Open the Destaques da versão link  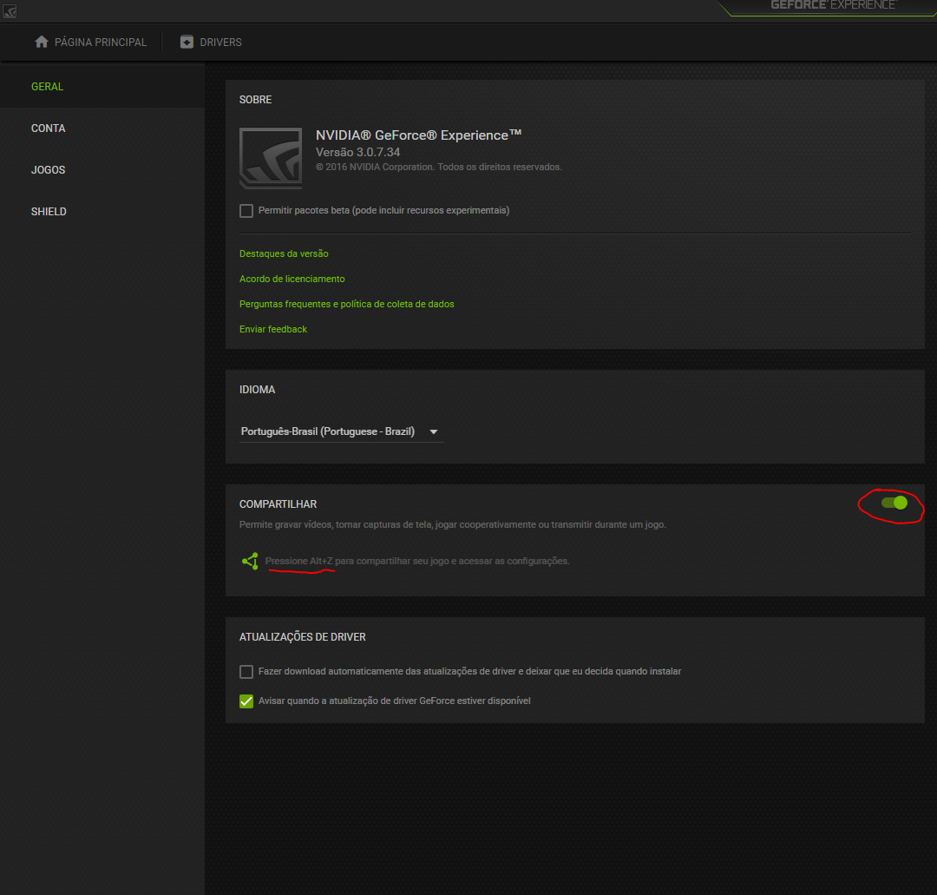point(284,253)
